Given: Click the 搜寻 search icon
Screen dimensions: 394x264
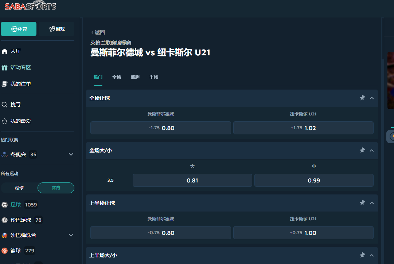Looking at the screenshot, I should (x=5, y=105).
